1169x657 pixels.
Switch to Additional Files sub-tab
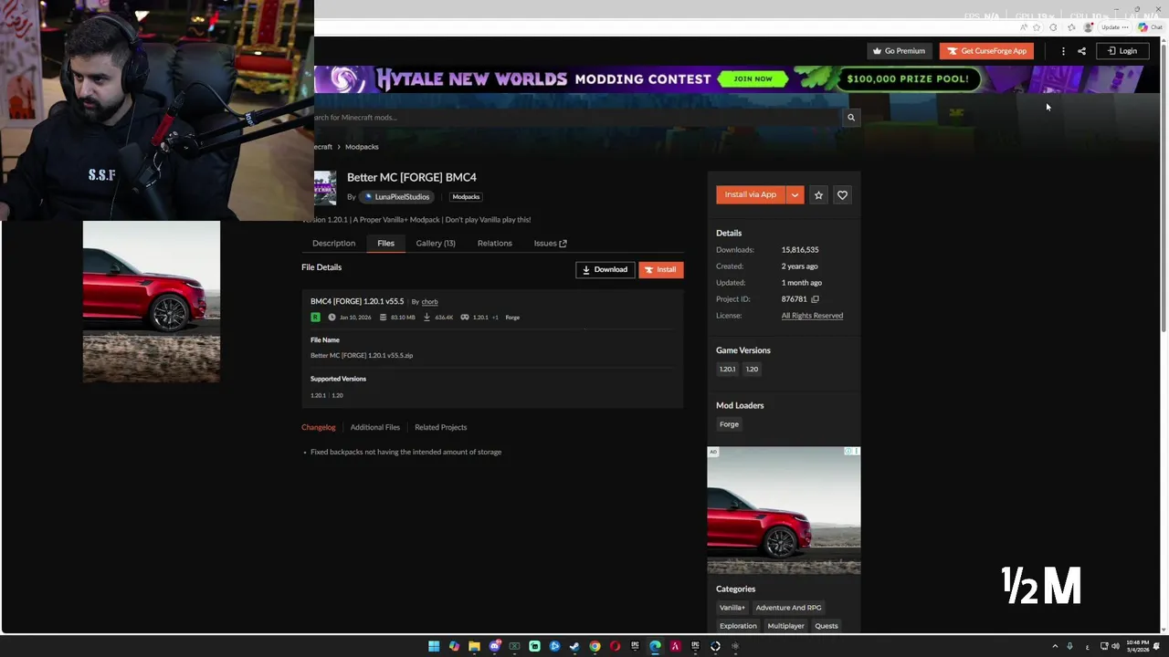click(x=374, y=427)
